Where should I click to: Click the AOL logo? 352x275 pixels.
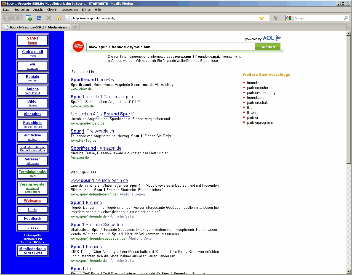point(272,38)
